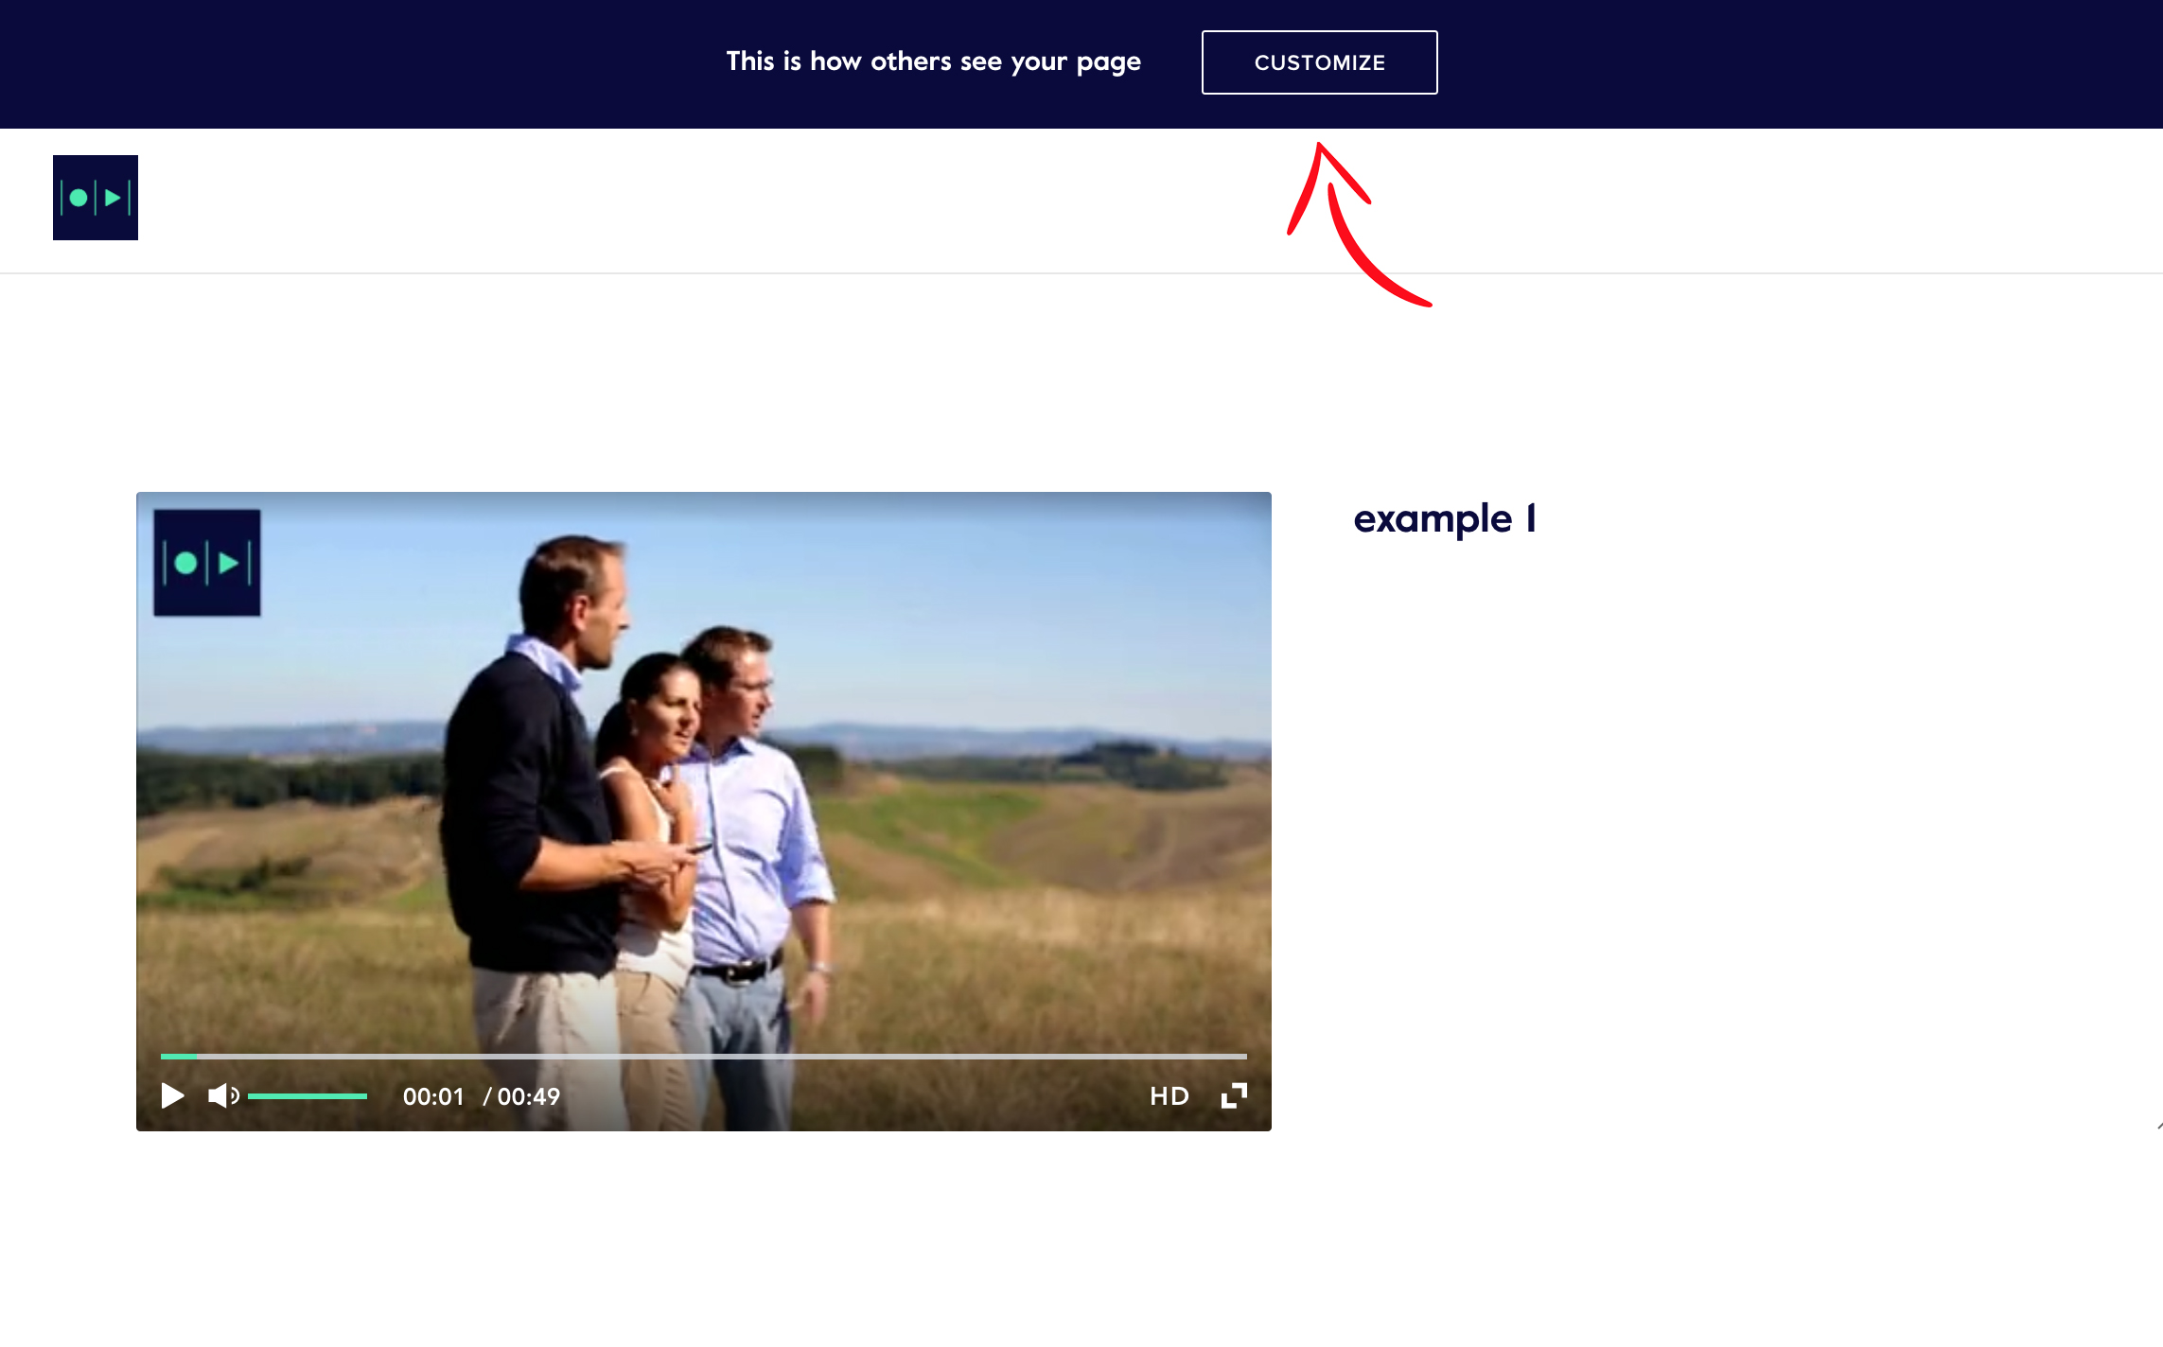The height and width of the screenshot is (1347, 2163).
Task: Click the CUSTOMIZE button in the banner
Action: click(x=1319, y=62)
